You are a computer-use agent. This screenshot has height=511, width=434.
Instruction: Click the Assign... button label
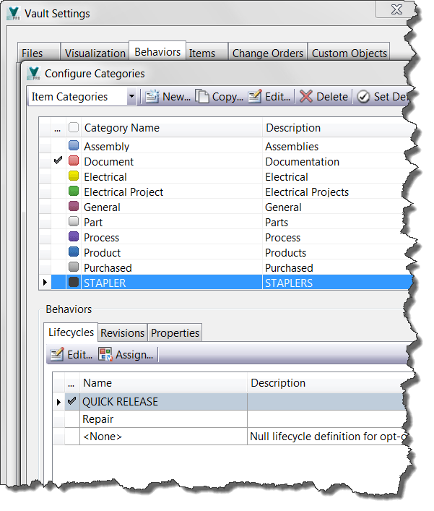tap(134, 355)
